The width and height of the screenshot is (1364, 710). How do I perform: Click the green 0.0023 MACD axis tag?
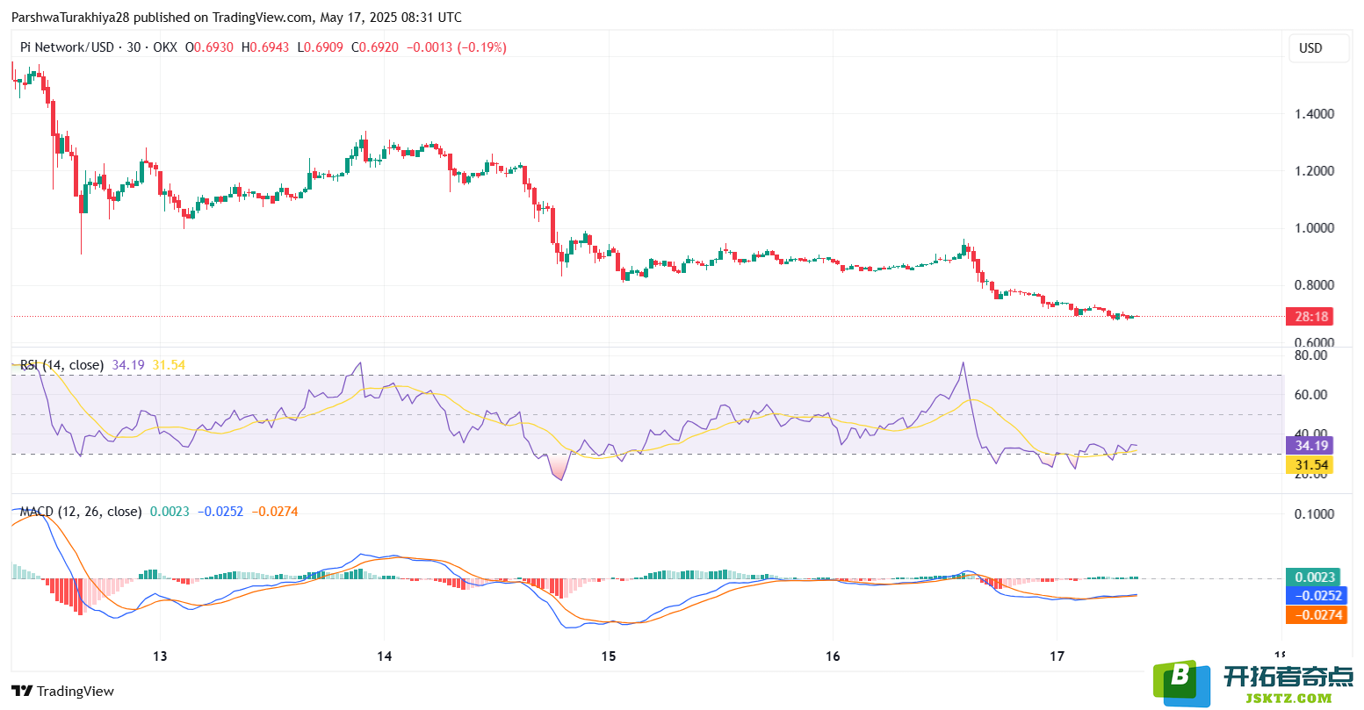pyautogui.click(x=1312, y=577)
